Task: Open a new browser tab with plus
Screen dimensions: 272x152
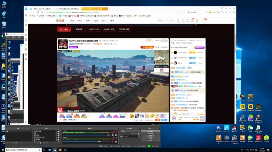Action: coord(109,9)
